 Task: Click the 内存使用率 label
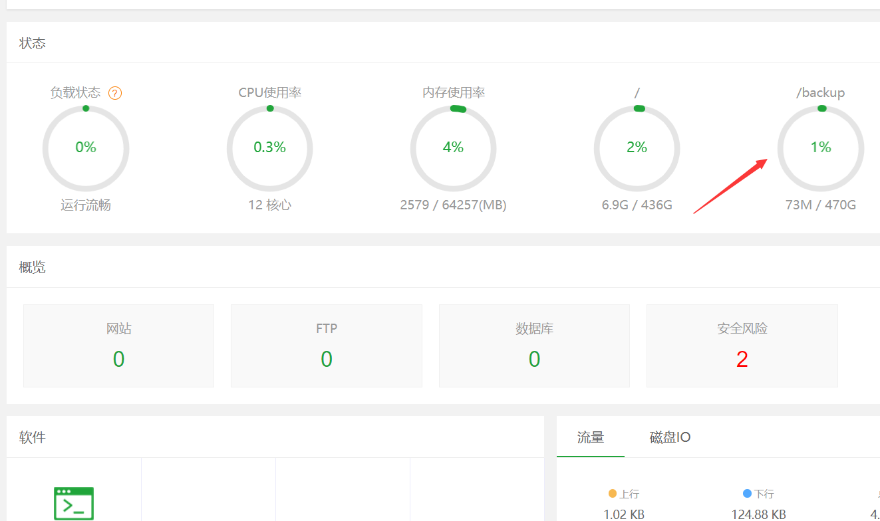tap(454, 93)
